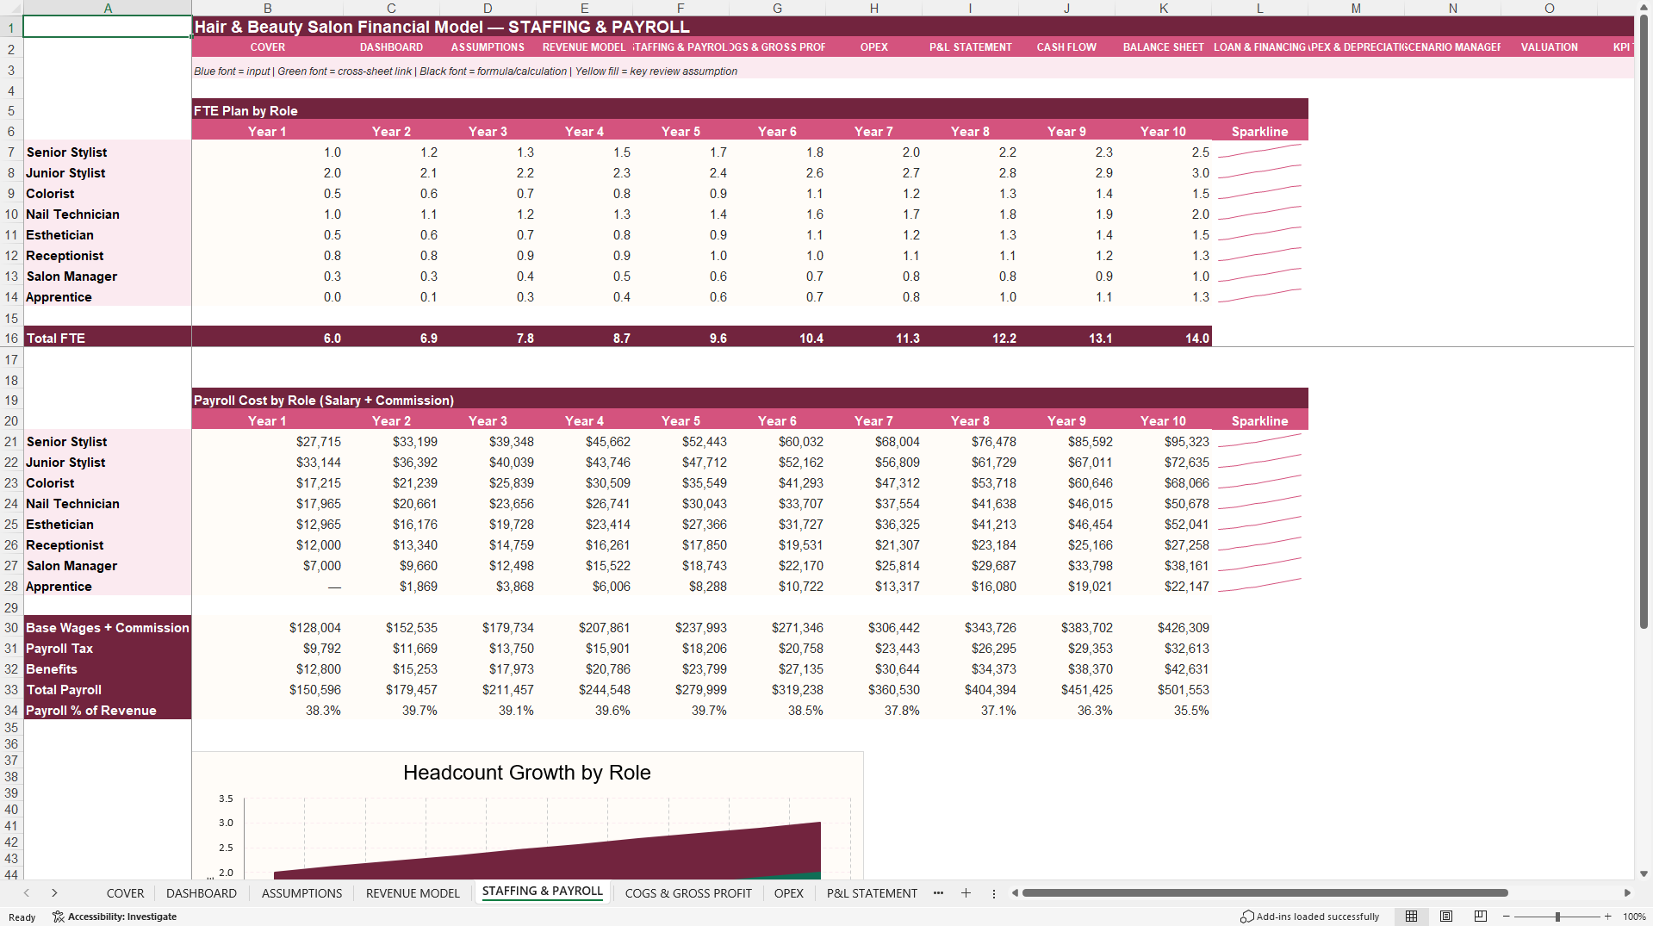
Task: Select Benefits Year 5 value $23,799
Action: click(x=680, y=669)
